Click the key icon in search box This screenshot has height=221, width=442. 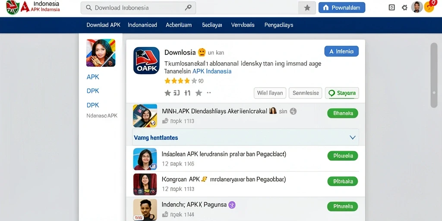tap(188, 8)
